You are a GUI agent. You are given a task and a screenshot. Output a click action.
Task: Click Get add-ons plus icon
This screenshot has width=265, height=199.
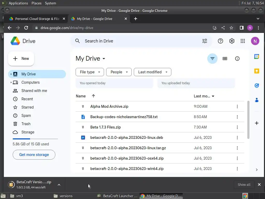pyautogui.click(x=256, y=123)
